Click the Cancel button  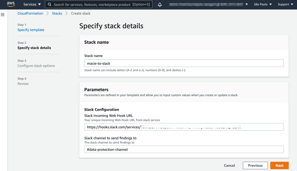tap(229, 166)
